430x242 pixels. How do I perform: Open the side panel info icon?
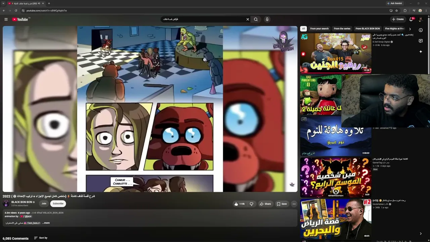(x=421, y=30)
